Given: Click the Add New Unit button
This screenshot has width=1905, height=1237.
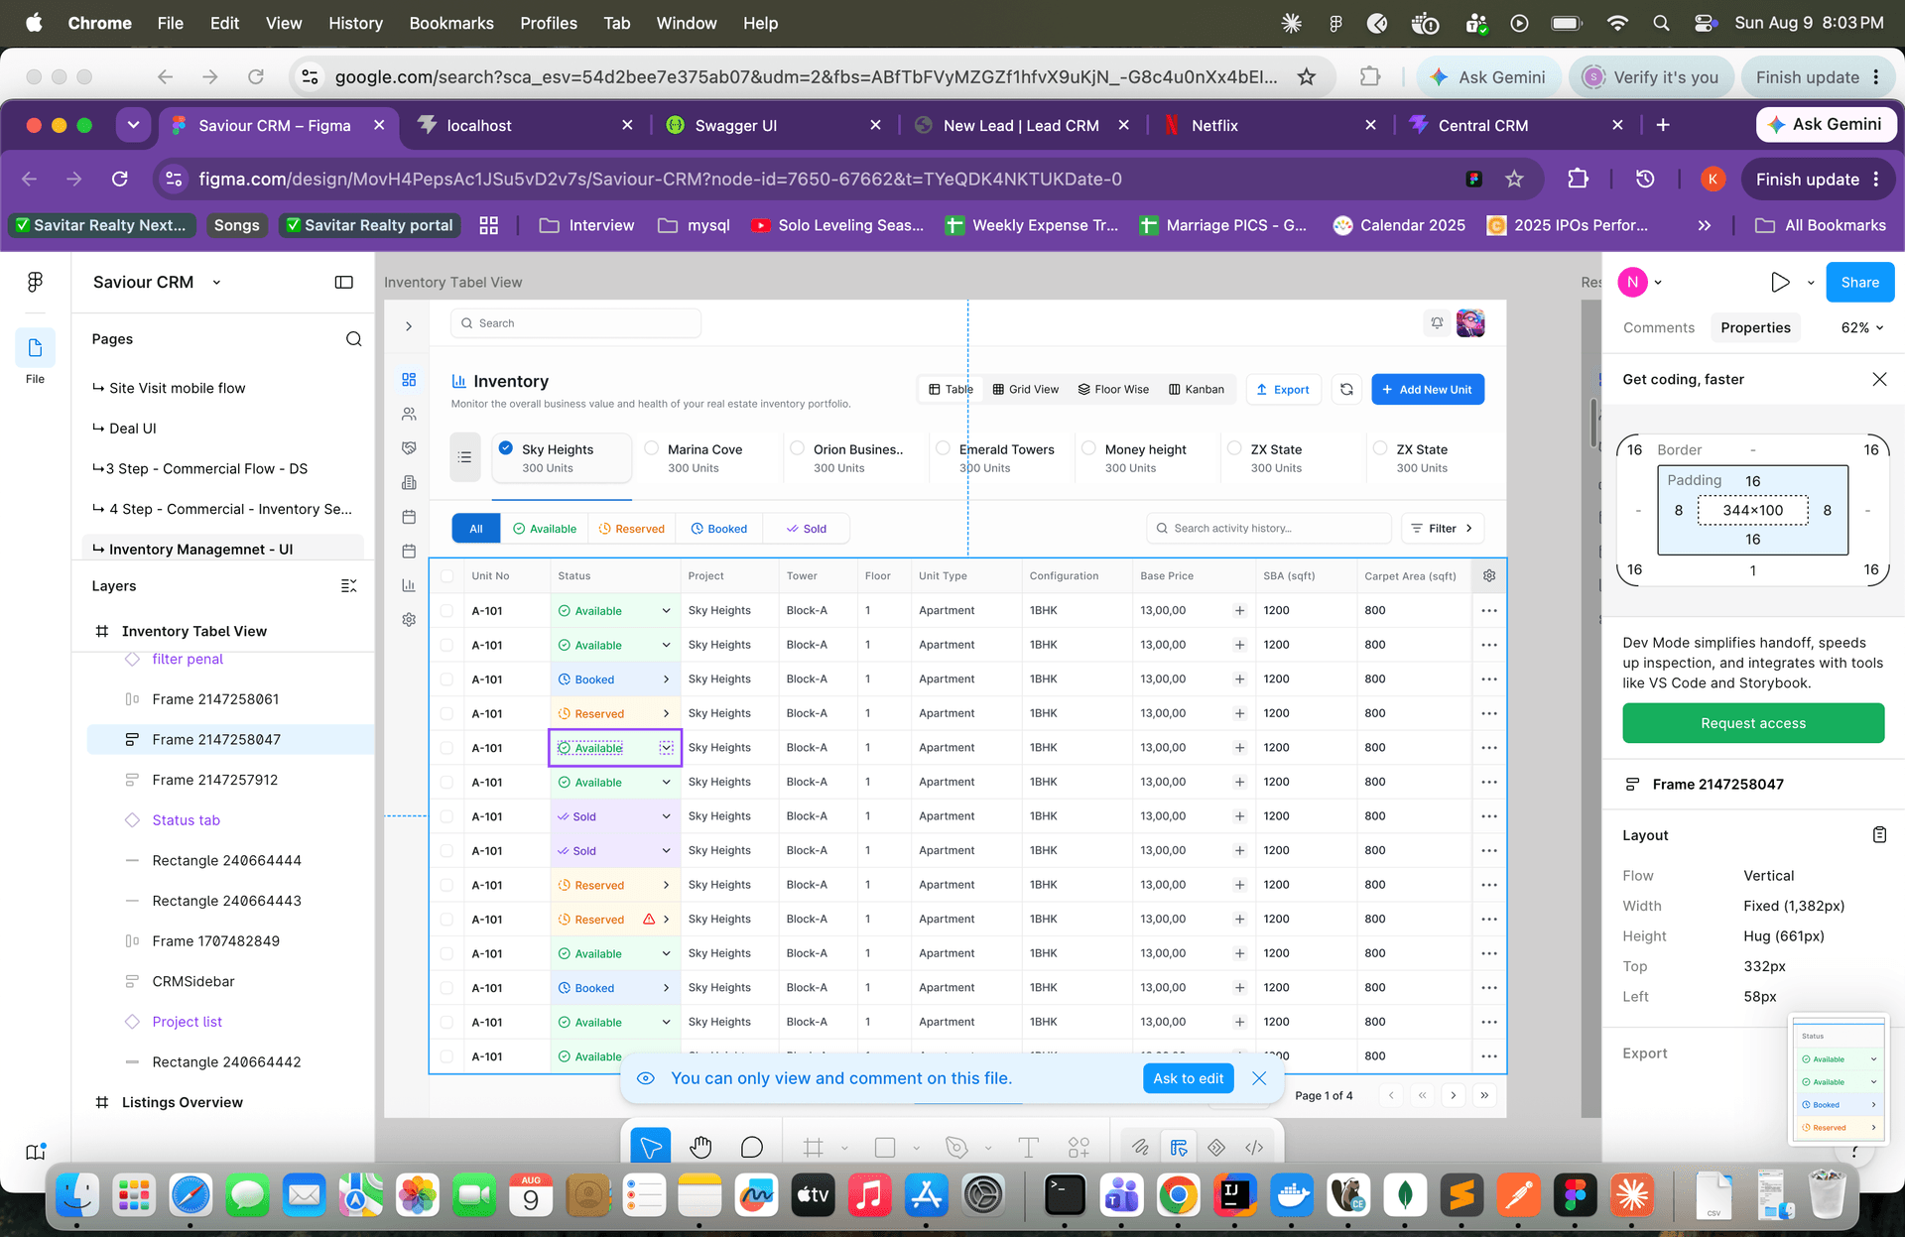Looking at the screenshot, I should (x=1428, y=390).
